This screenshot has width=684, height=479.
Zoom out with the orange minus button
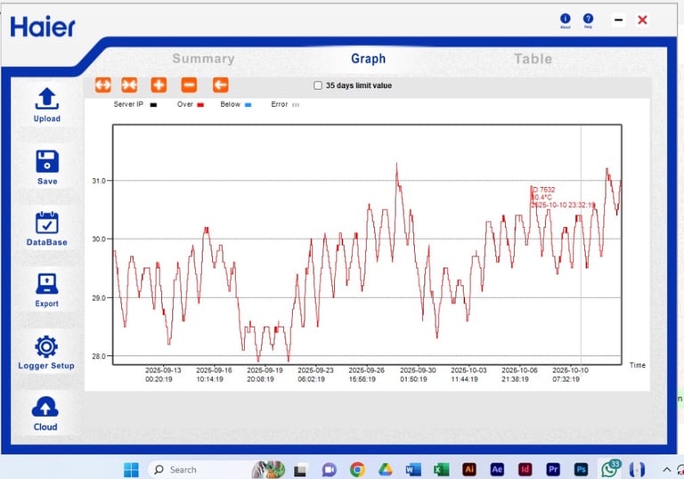189,85
